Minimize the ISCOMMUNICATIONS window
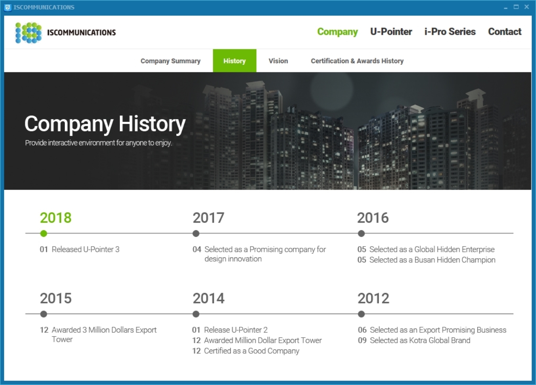 [506, 7]
